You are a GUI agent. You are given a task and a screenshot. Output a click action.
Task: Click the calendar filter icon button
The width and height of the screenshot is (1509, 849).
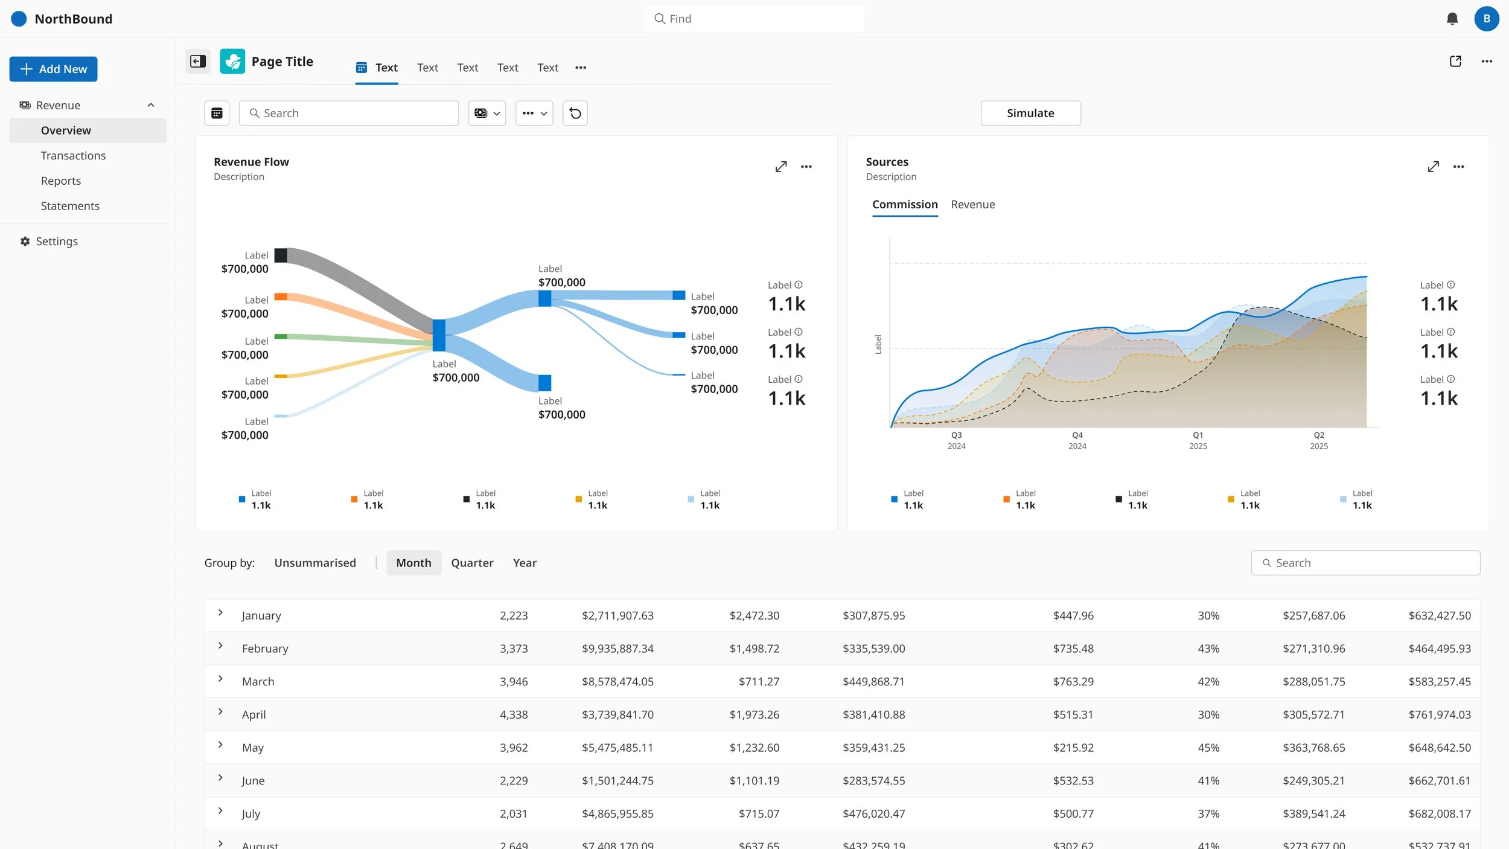[x=217, y=113]
